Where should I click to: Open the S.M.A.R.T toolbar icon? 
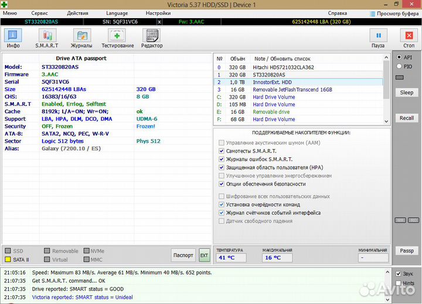click(46, 36)
